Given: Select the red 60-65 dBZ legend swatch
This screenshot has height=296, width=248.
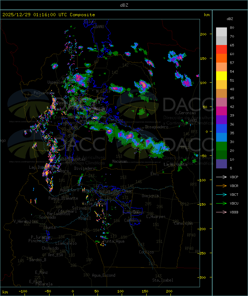Looking at the screenshot, I should click(x=221, y=50).
